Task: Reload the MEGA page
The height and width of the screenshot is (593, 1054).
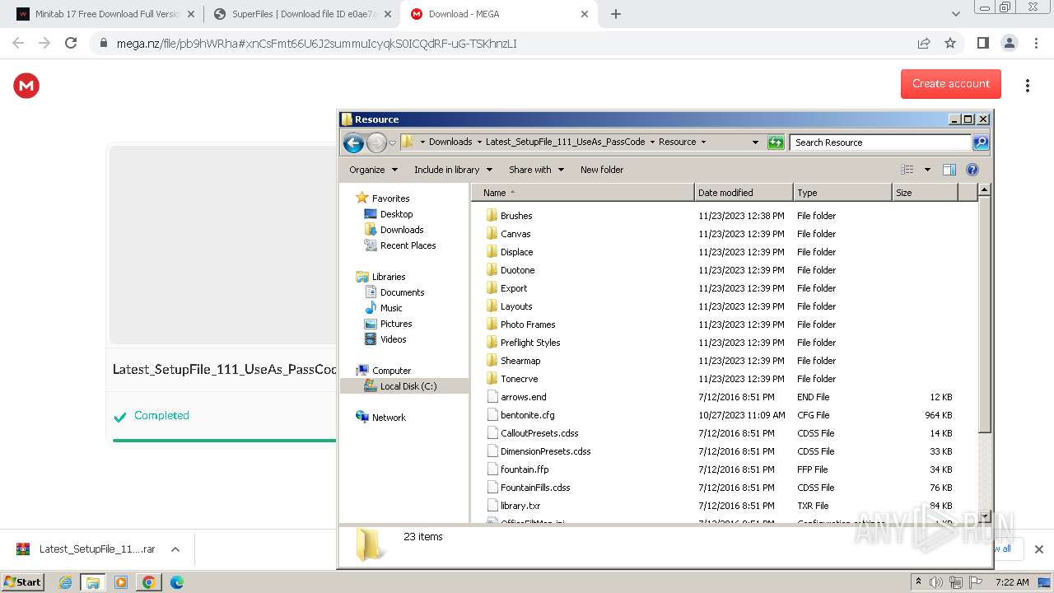Action: click(x=71, y=43)
